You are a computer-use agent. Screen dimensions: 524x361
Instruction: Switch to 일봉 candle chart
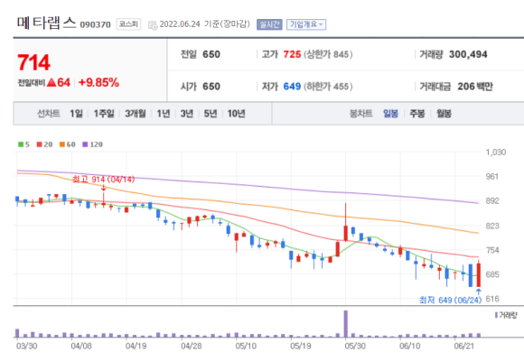point(390,114)
